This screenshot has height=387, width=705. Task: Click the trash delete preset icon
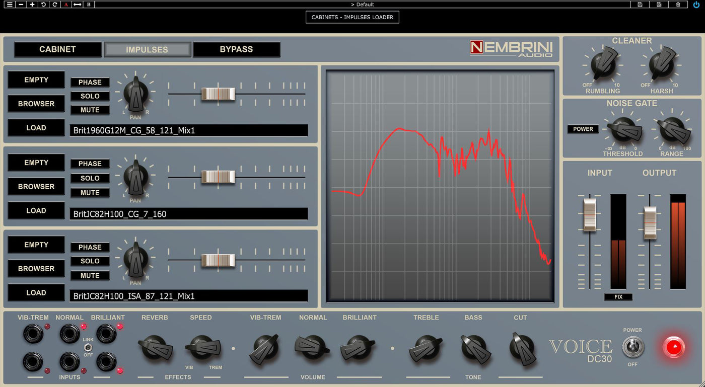coord(678,5)
